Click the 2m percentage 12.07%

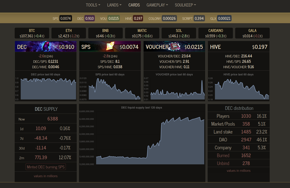point(65,157)
